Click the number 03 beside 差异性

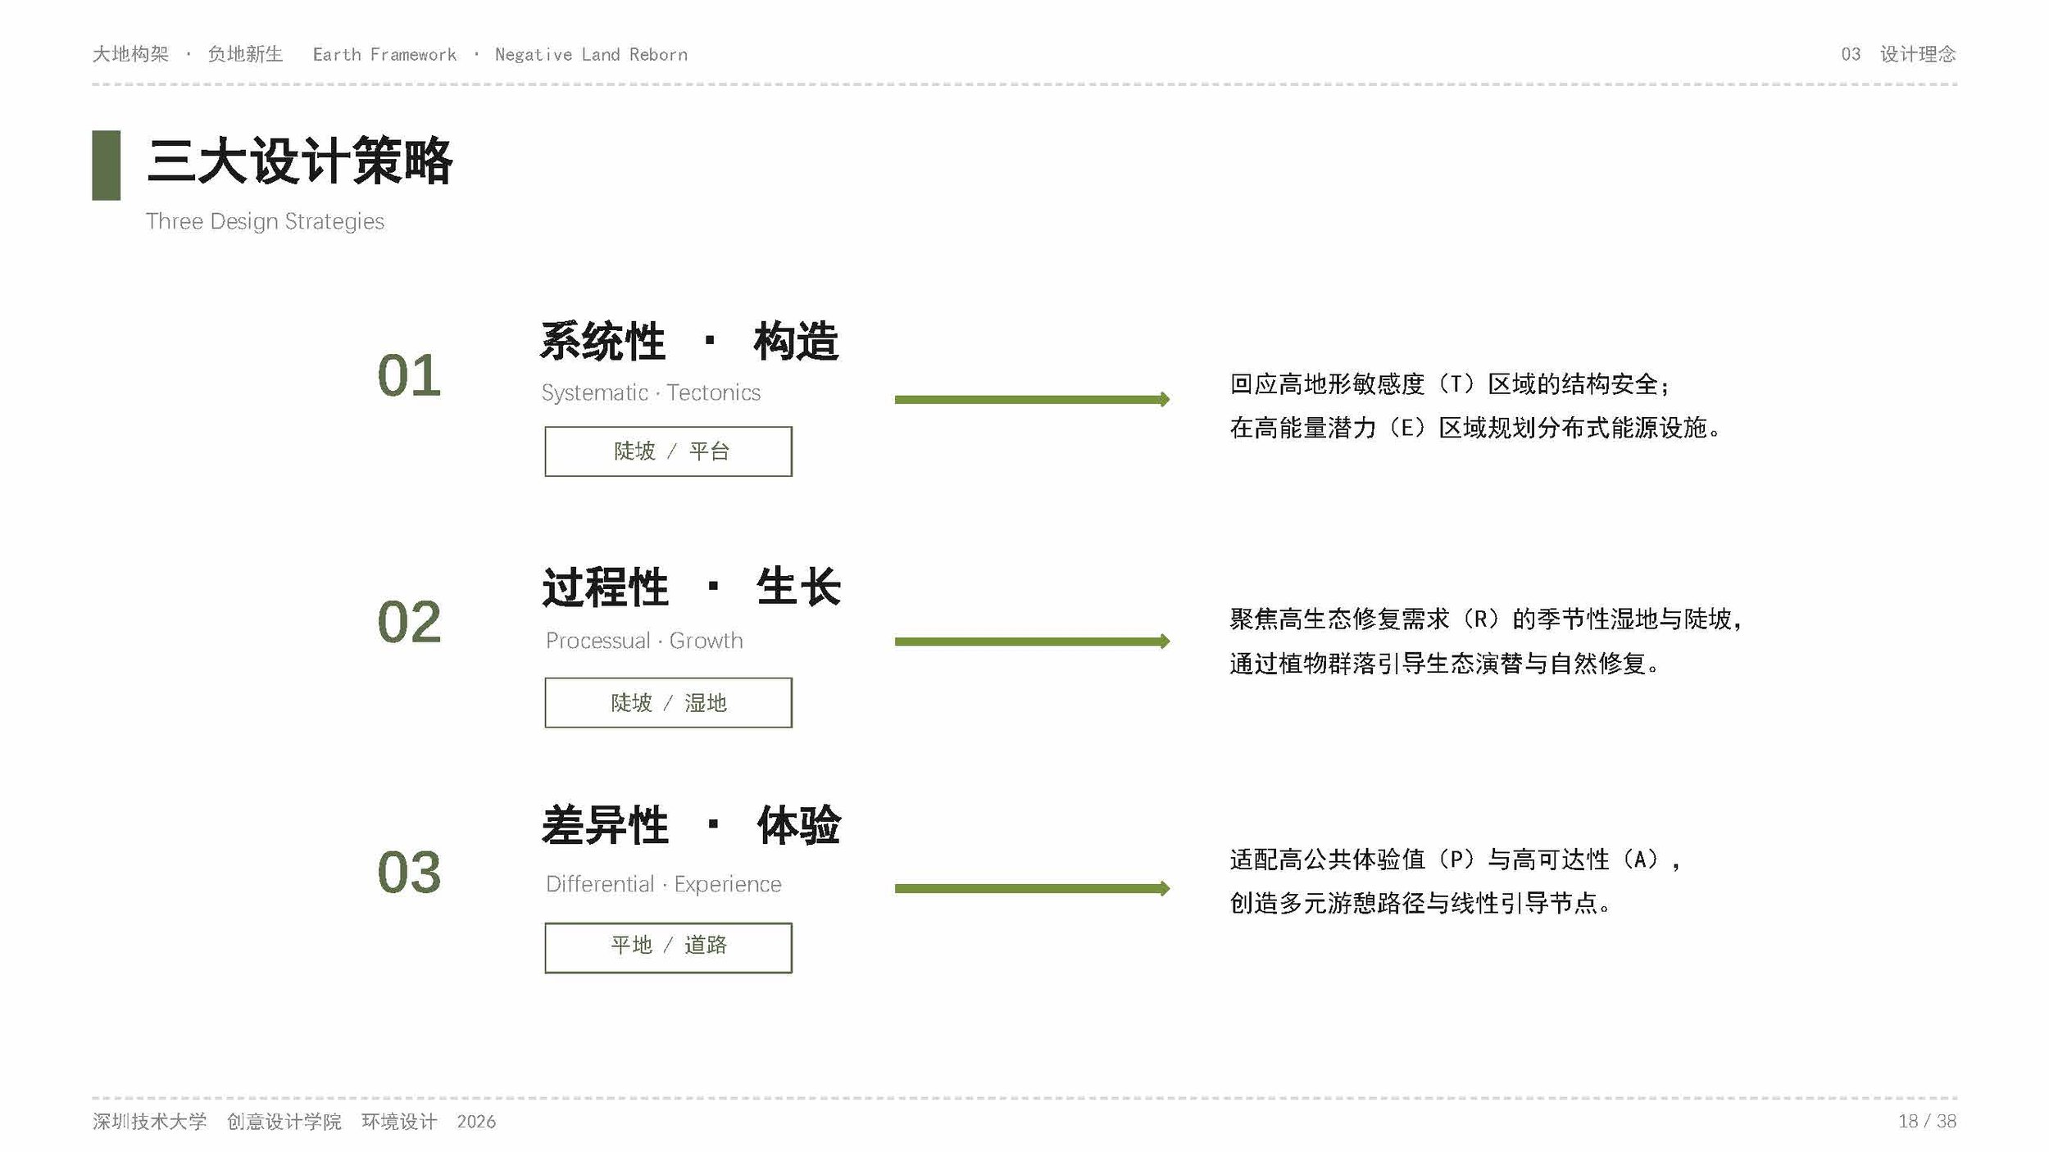[409, 873]
